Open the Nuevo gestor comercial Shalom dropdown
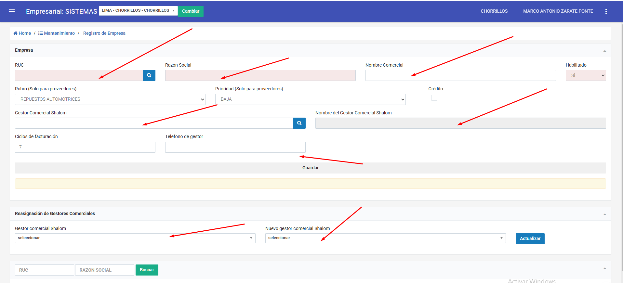Viewport: 623px width, 283px height. point(385,238)
